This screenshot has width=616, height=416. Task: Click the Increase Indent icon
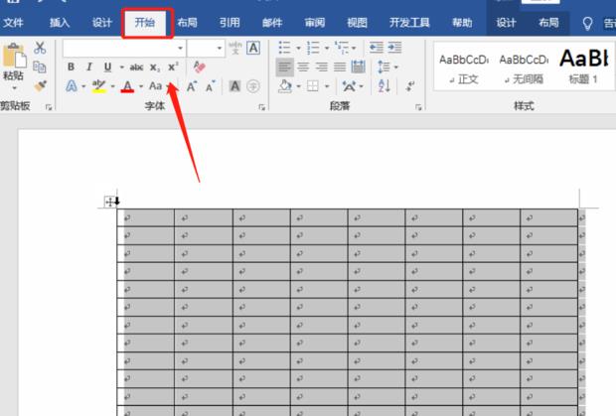pyautogui.click(x=395, y=48)
